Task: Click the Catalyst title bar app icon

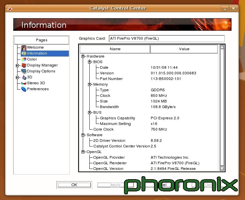Action: [10, 8]
